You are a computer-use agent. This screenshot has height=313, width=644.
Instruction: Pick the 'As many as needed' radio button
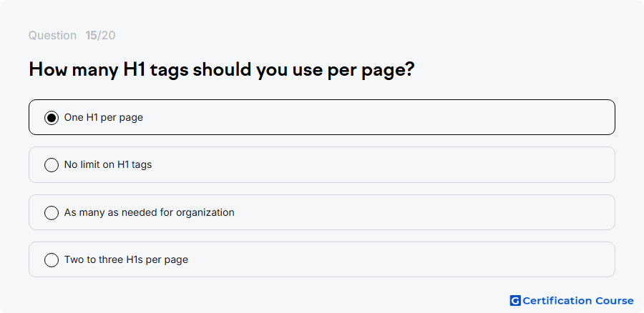[52, 213]
